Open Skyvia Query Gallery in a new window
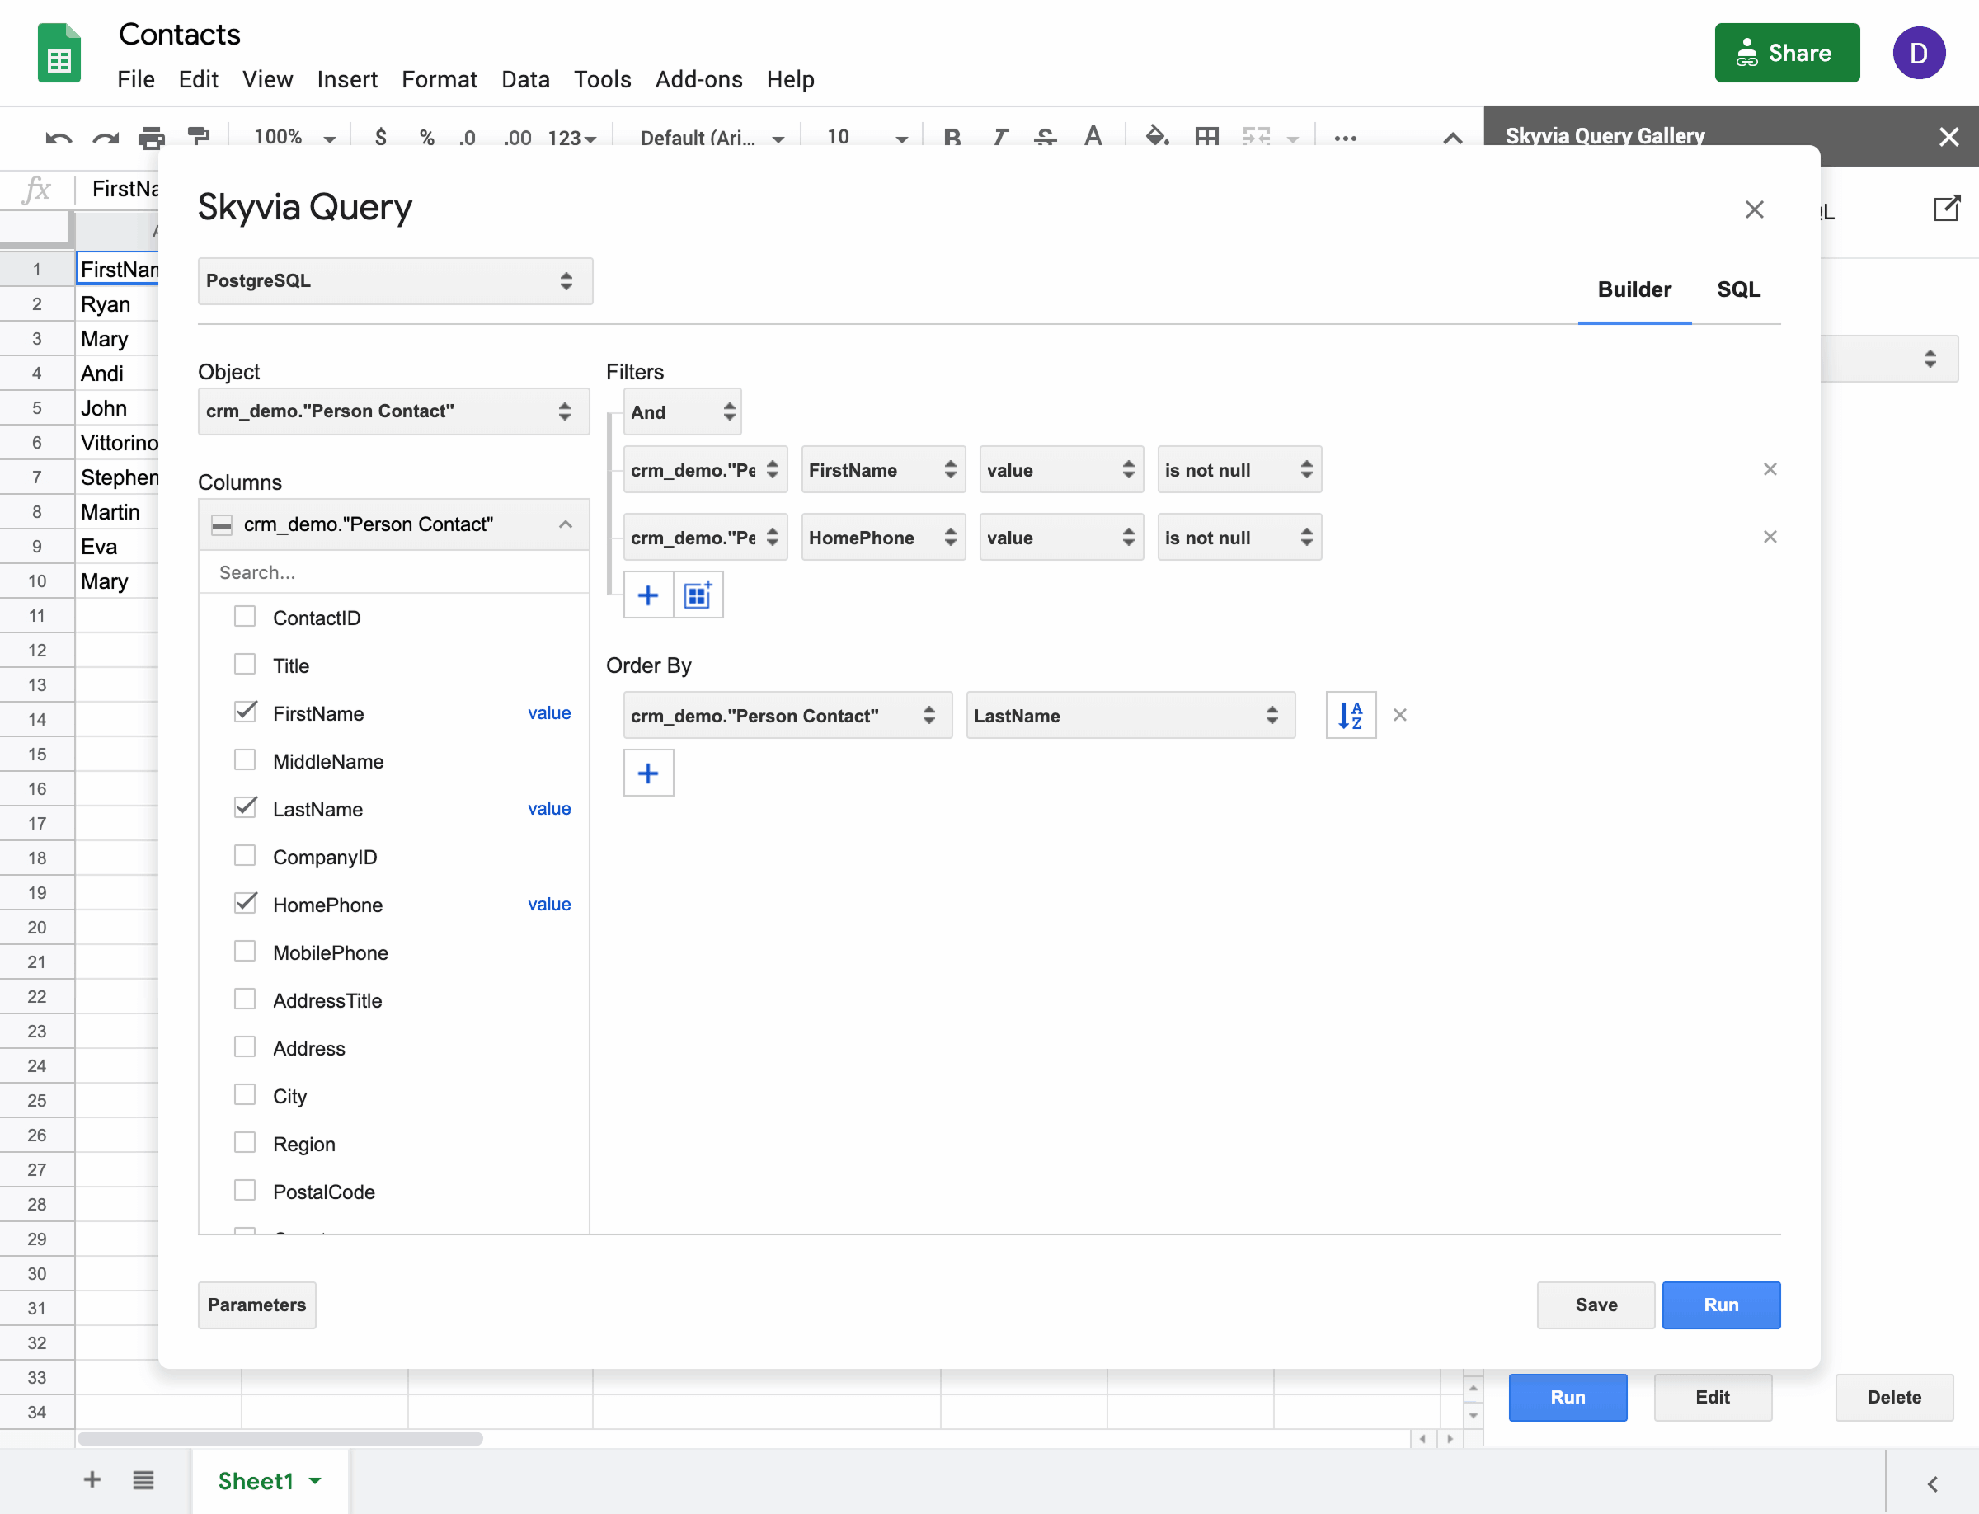 (x=1946, y=209)
